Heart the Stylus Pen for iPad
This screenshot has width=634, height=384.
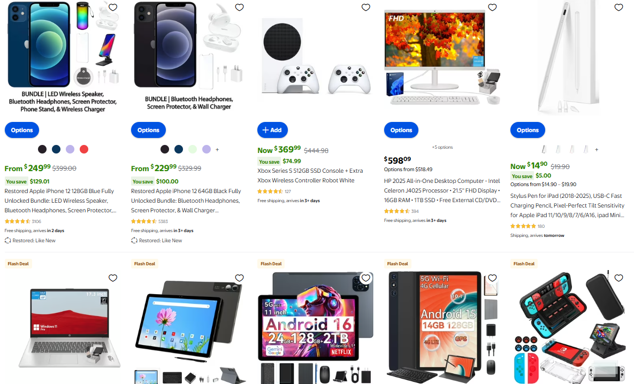click(618, 7)
